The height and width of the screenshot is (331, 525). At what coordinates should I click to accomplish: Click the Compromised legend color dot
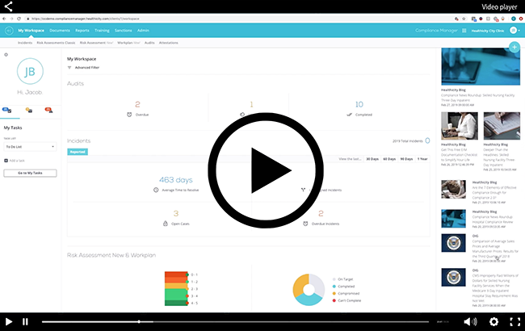[x=334, y=294]
